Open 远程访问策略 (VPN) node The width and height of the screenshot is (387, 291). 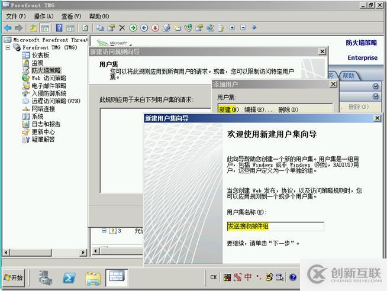click(56, 101)
